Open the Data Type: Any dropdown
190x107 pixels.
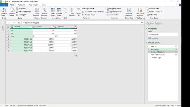[88, 9]
